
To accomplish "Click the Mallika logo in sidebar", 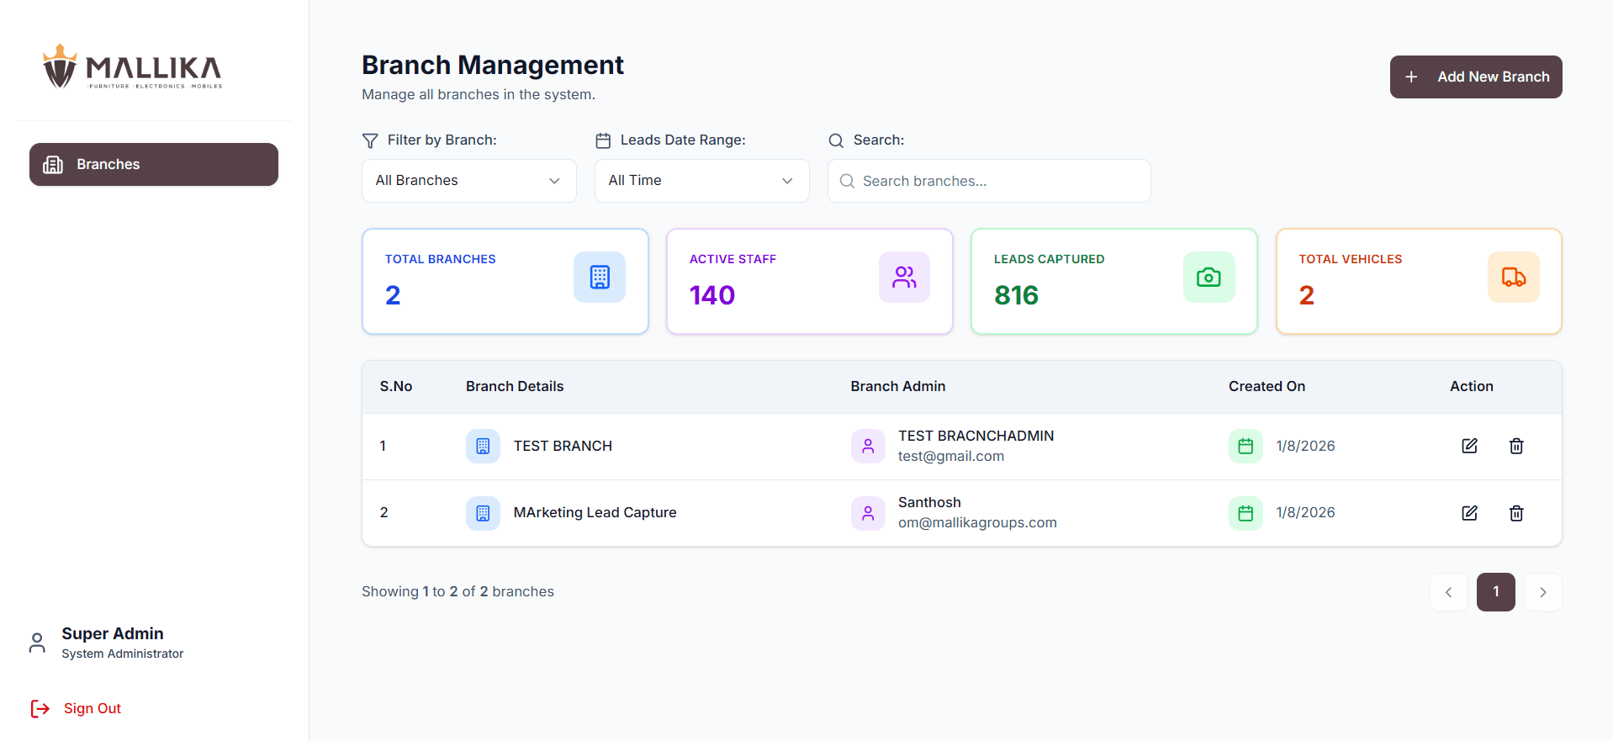I will point(133,66).
